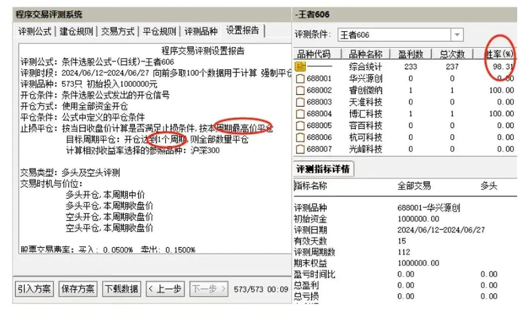Select the 688002 睿创微纳 row icon
The width and height of the screenshot is (526, 319).
click(x=300, y=90)
